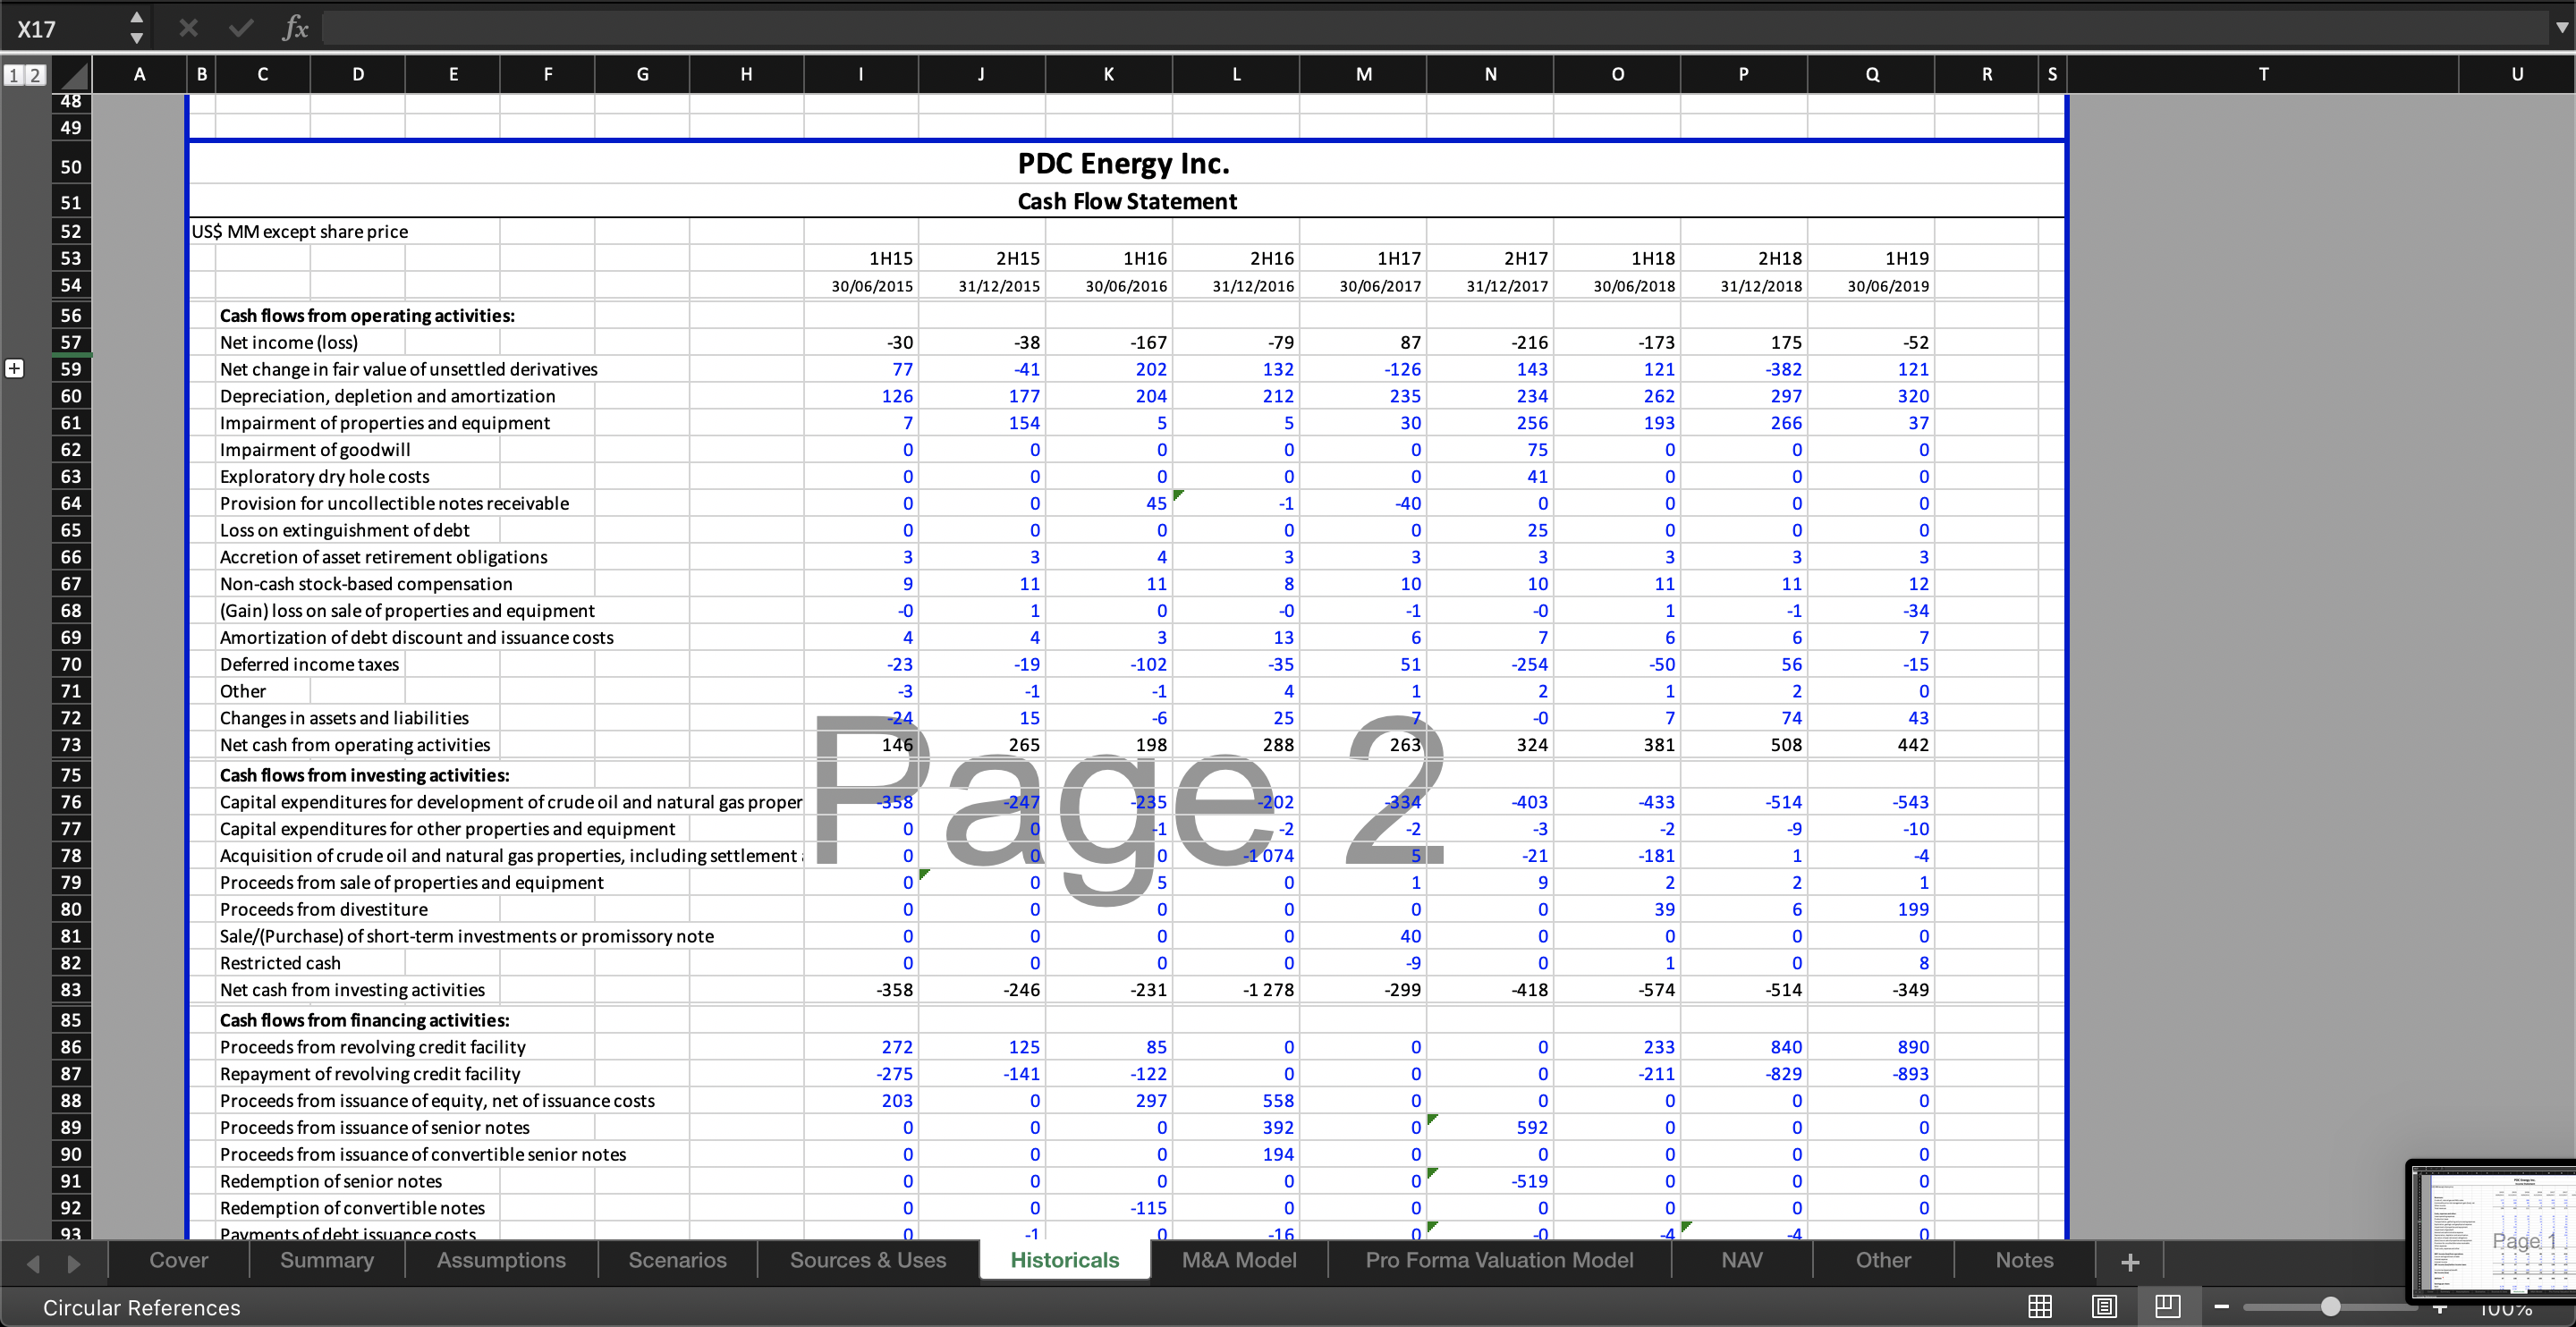The width and height of the screenshot is (2576, 1327).
Task: Open the Sources & Uses sheet tab
Action: (x=868, y=1260)
